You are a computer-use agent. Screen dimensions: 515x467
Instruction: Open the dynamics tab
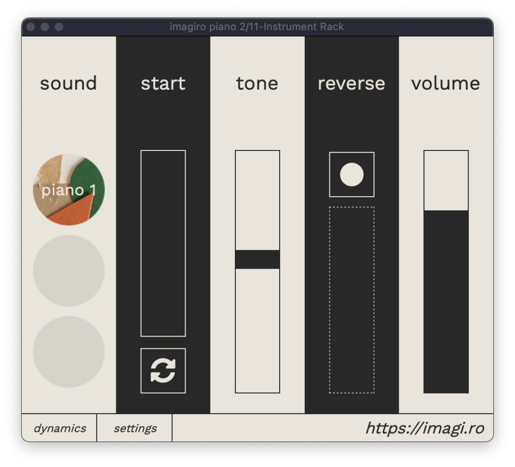(x=59, y=428)
